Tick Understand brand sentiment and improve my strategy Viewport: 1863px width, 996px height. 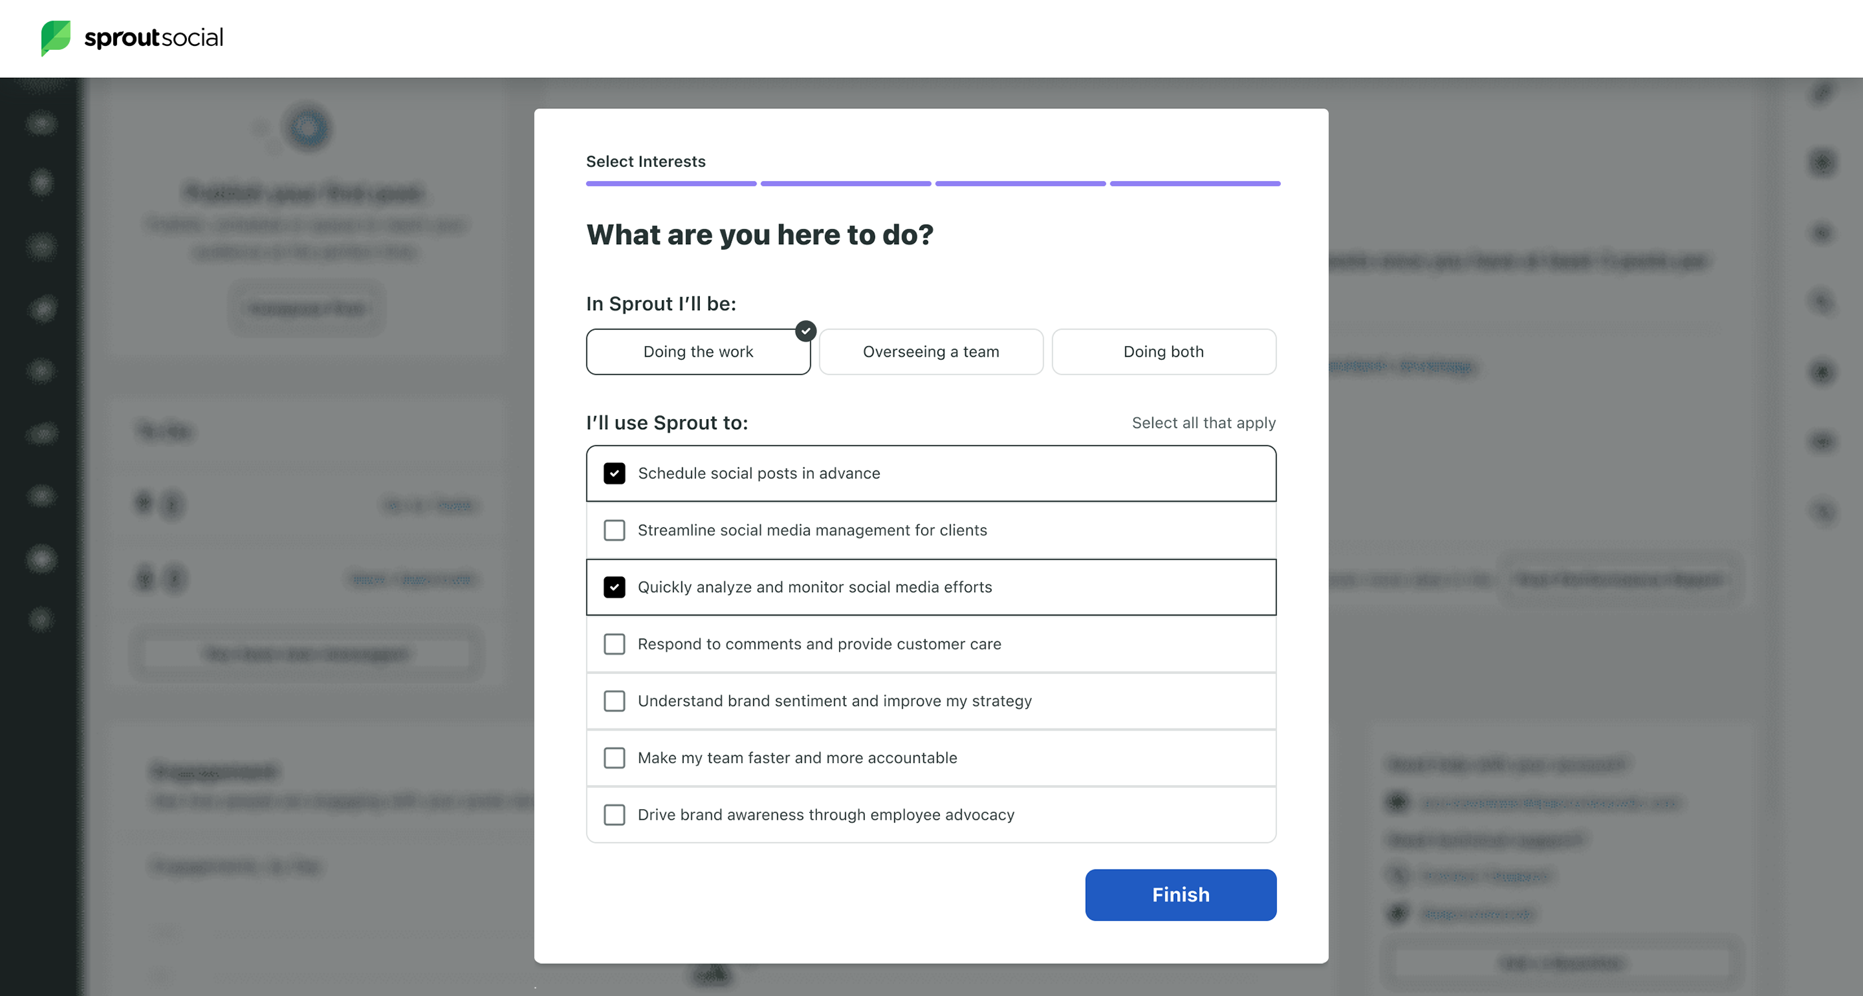(614, 701)
